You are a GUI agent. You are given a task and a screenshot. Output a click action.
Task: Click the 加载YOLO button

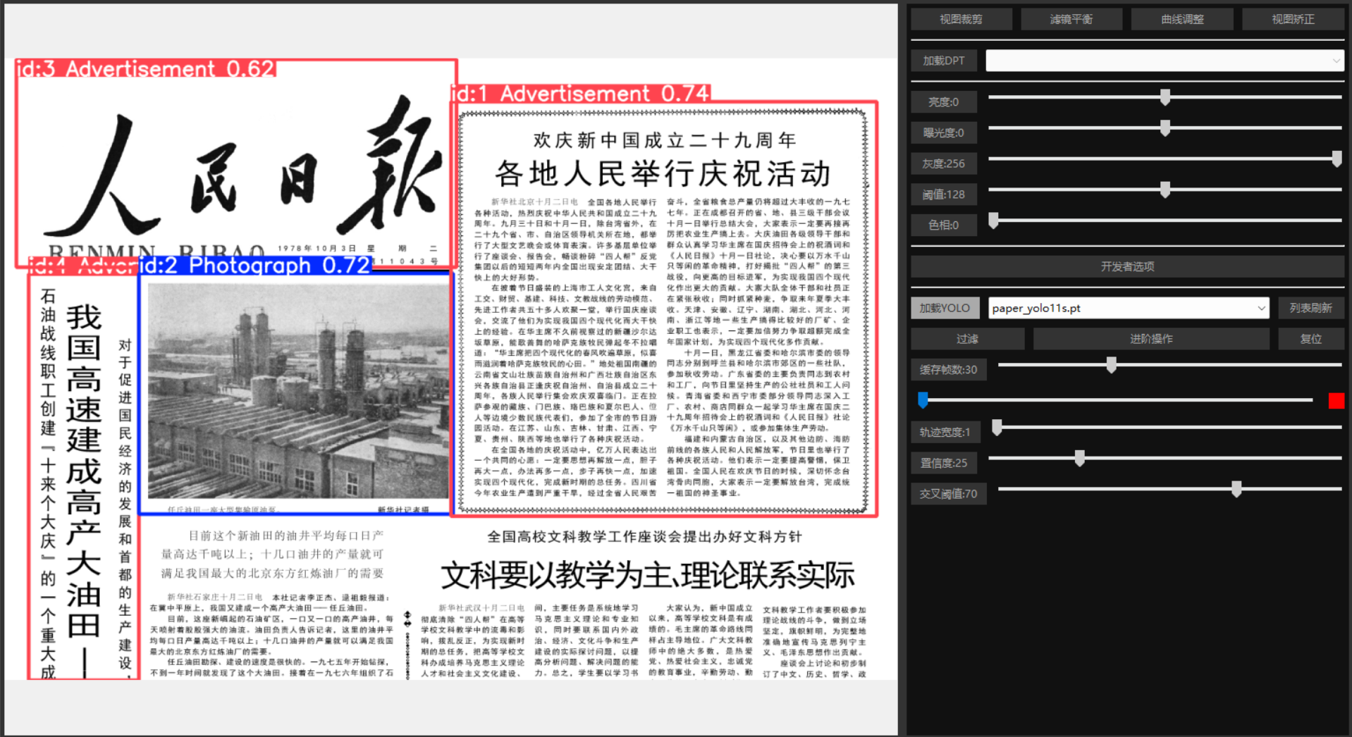[x=945, y=308]
